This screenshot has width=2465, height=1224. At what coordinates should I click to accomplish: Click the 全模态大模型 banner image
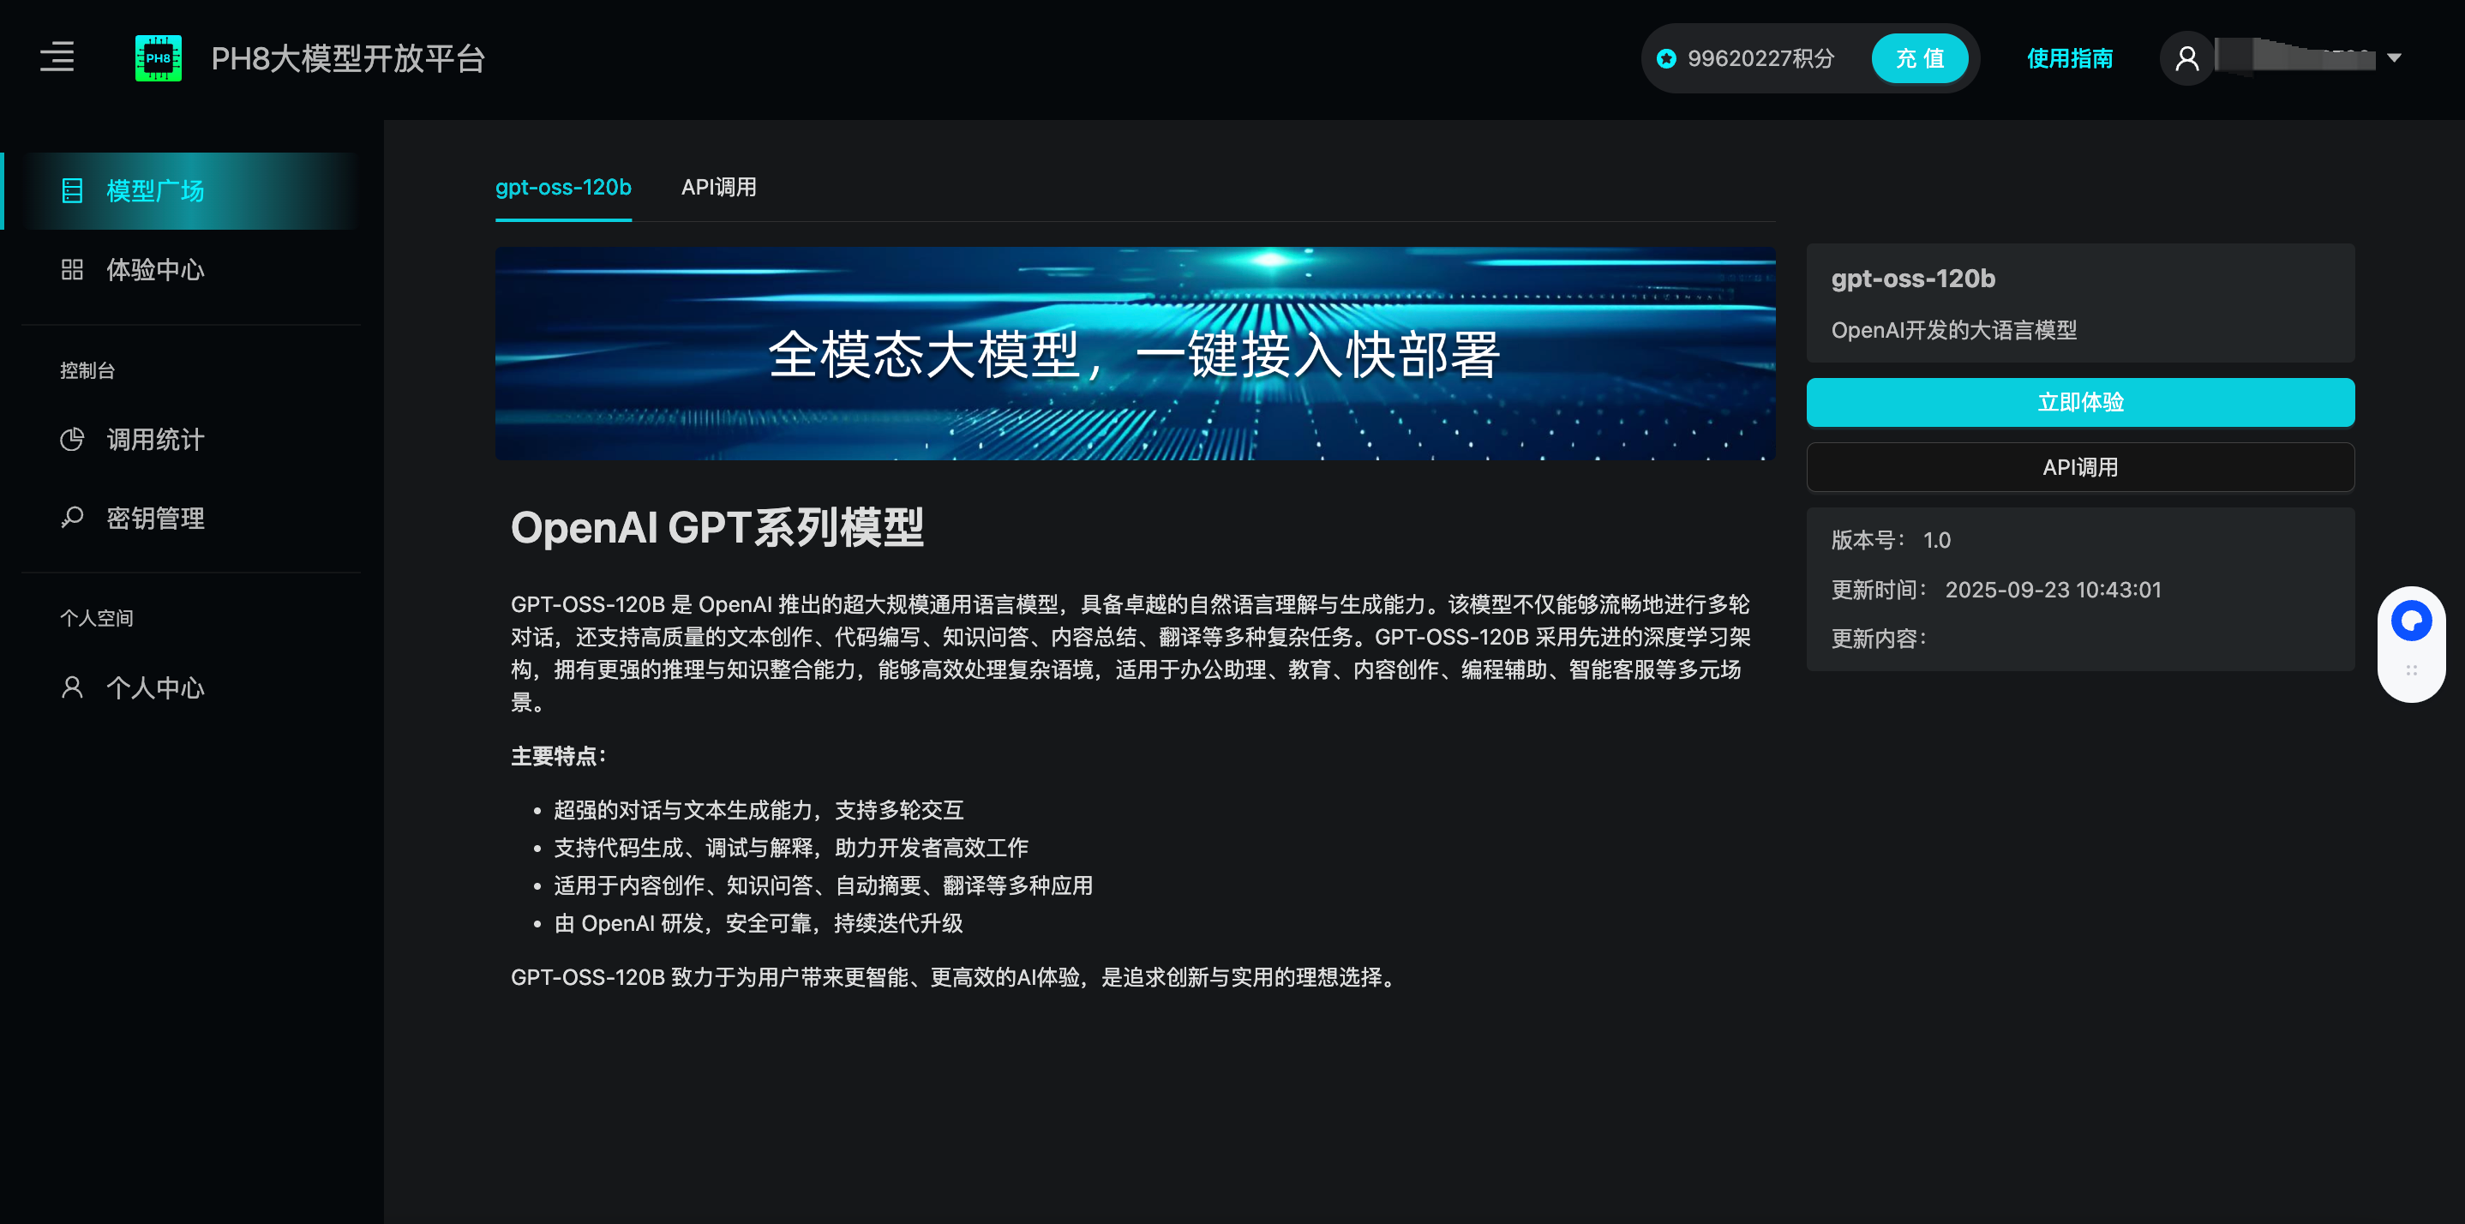(1135, 353)
